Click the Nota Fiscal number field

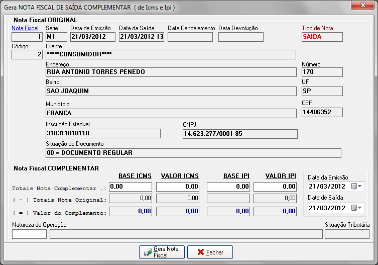coord(27,37)
